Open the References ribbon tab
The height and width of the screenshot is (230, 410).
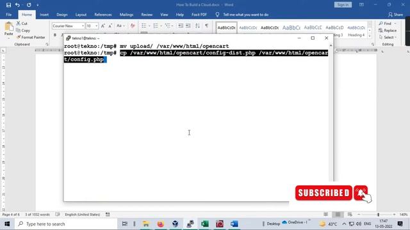(x=102, y=15)
